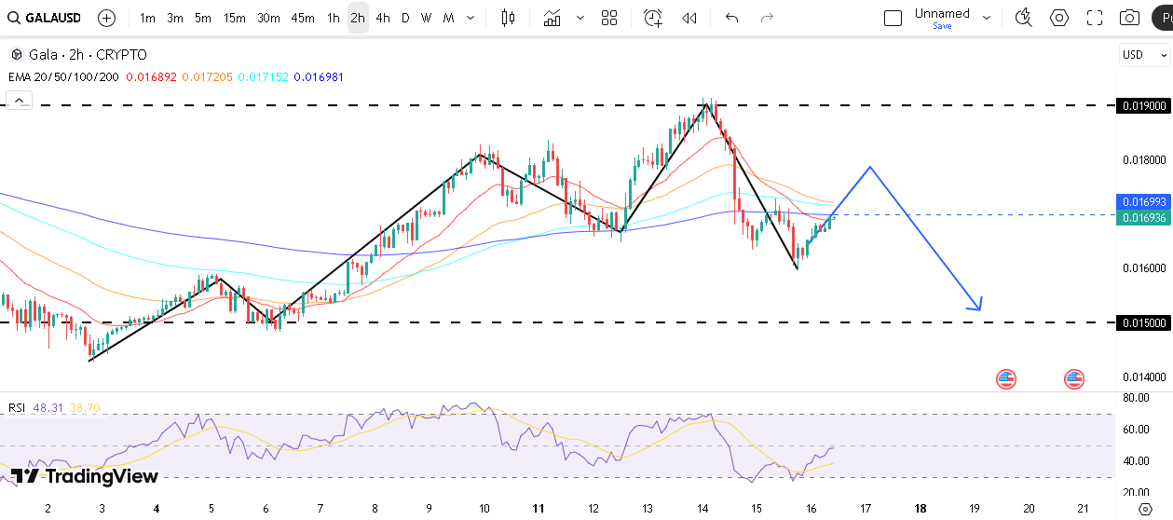Open the first US flag economic event marker
Image resolution: width=1173 pixels, height=520 pixels.
tap(1006, 378)
